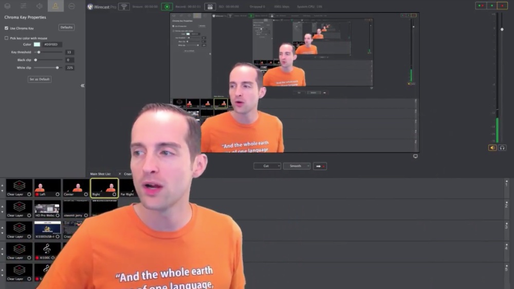The width and height of the screenshot is (514, 289).
Task: Click Clear Layer on layer 3
Action: click(x=19, y=230)
